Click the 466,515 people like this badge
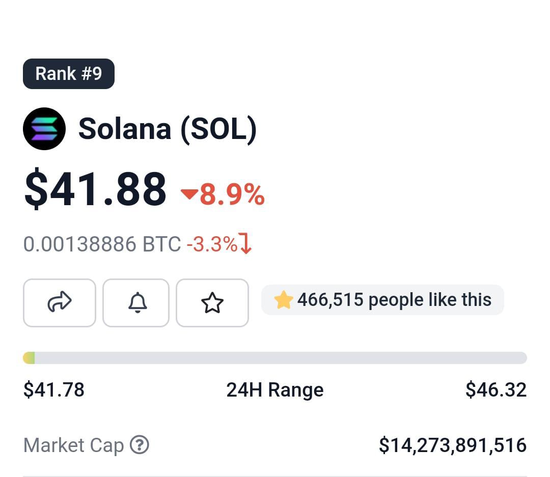The image size is (550, 477). (382, 300)
